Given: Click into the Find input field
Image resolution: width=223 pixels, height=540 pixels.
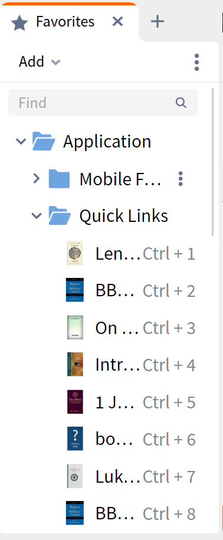Looking at the screenshot, I should tap(103, 103).
